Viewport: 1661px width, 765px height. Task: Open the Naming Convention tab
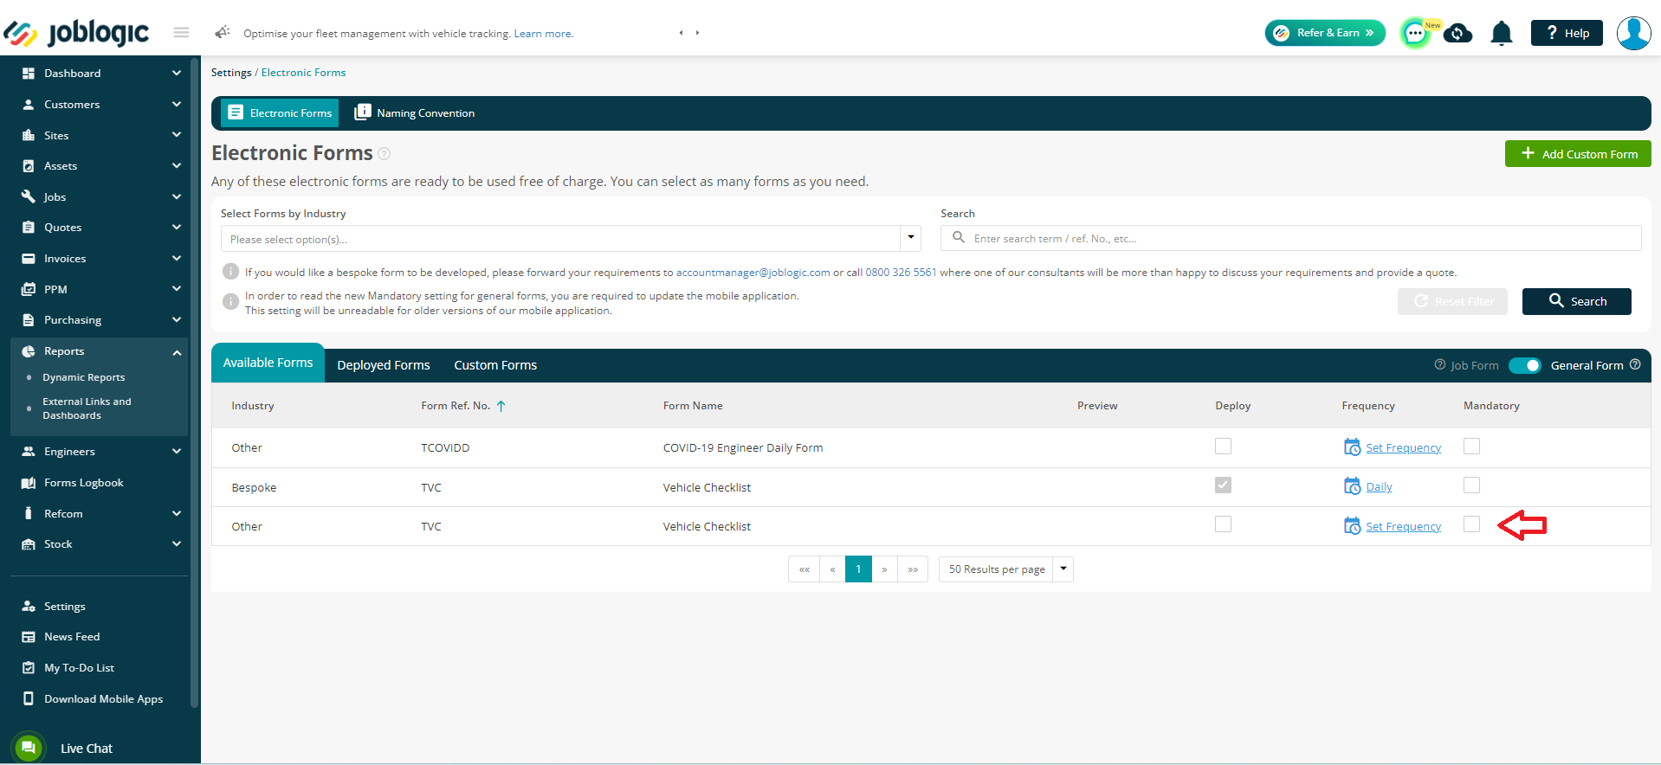[x=415, y=113]
